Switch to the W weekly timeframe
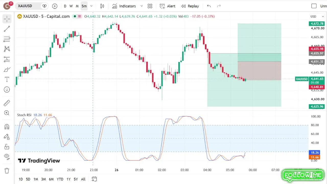Viewport: 327px width, 184px height. tap(71, 6)
